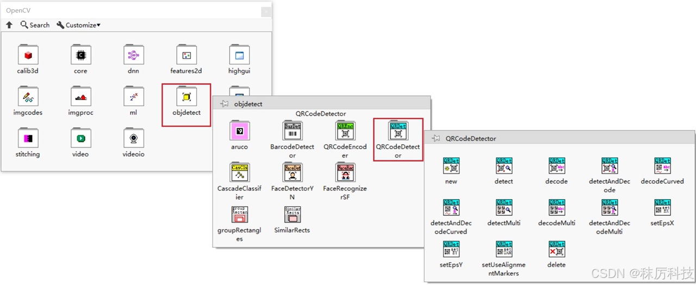The width and height of the screenshot is (696, 285).
Task: Select the detectAndDecodeMulti function icon
Action: pyautogui.click(x=610, y=207)
